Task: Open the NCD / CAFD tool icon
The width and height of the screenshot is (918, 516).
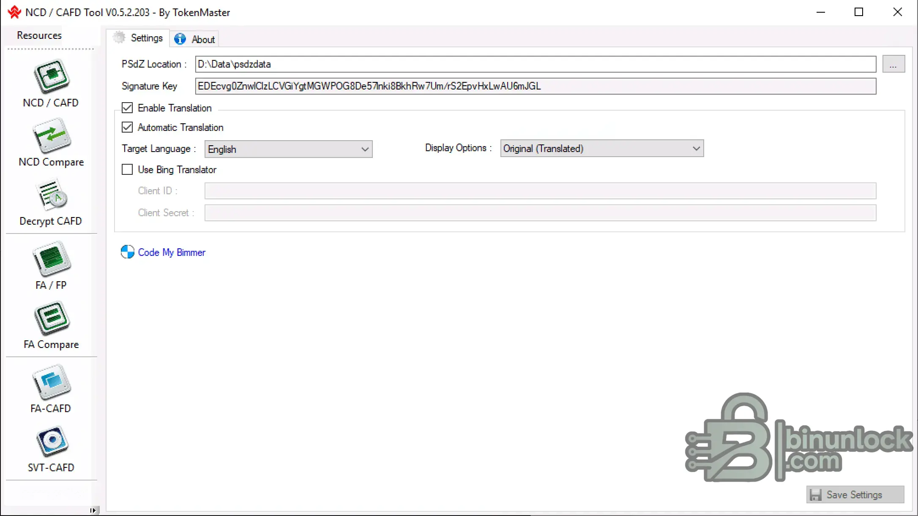Action: point(51,76)
